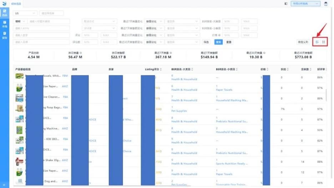Focus the category selection field beside US

tap(51, 13)
